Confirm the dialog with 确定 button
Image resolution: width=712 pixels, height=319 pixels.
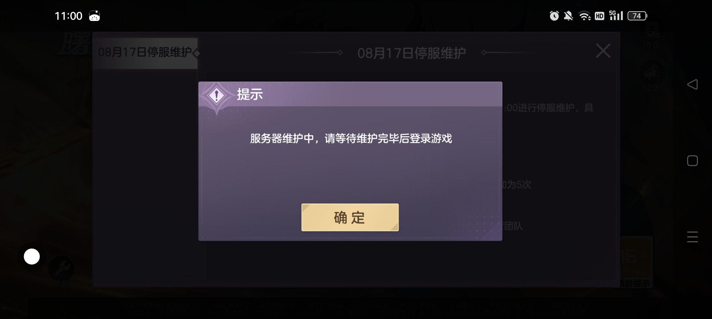click(350, 217)
